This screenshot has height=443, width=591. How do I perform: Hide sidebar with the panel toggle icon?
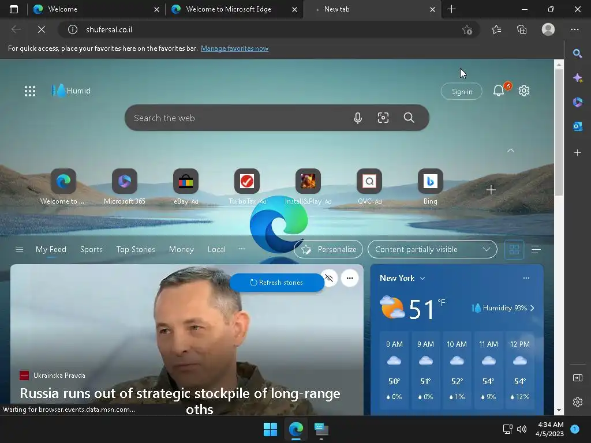coord(577,378)
